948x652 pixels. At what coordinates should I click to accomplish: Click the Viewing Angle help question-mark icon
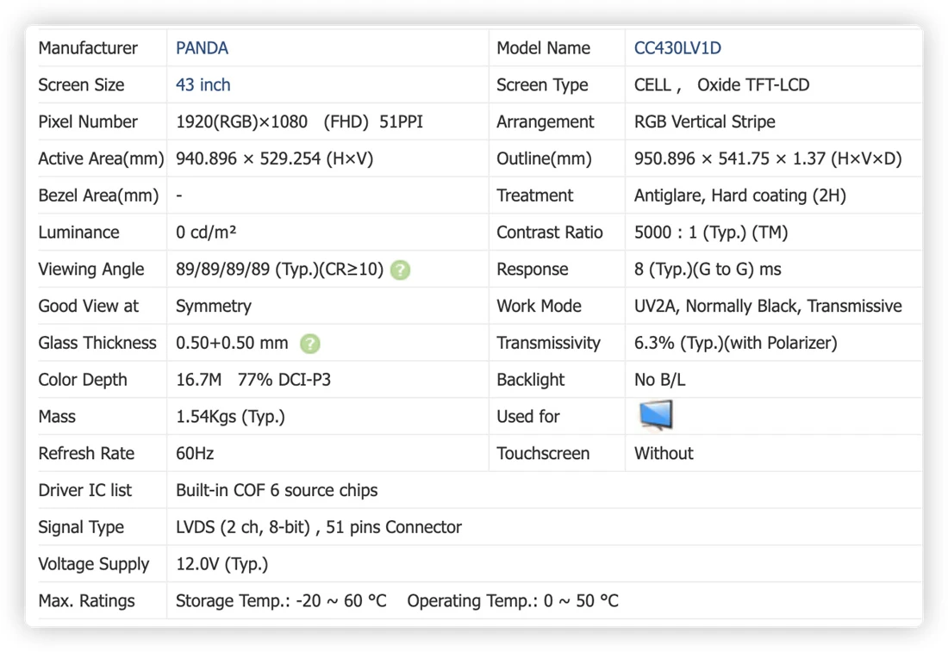[x=400, y=270]
